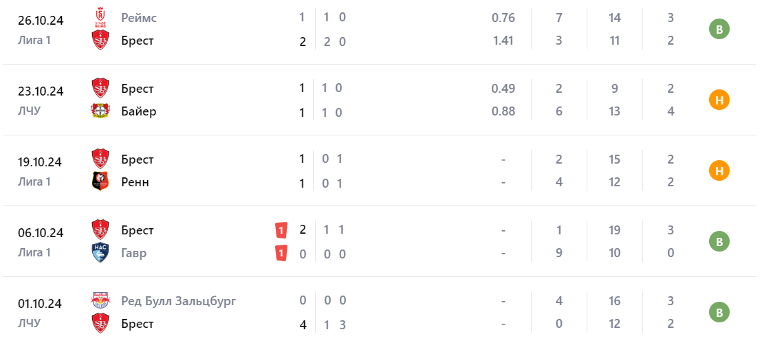Click Brest logo in the 26.10.24 match
Screen dimensions: 762x343
101,41
